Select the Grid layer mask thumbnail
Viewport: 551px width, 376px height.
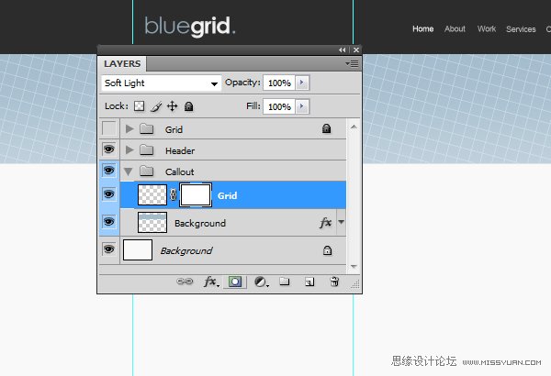[196, 194]
